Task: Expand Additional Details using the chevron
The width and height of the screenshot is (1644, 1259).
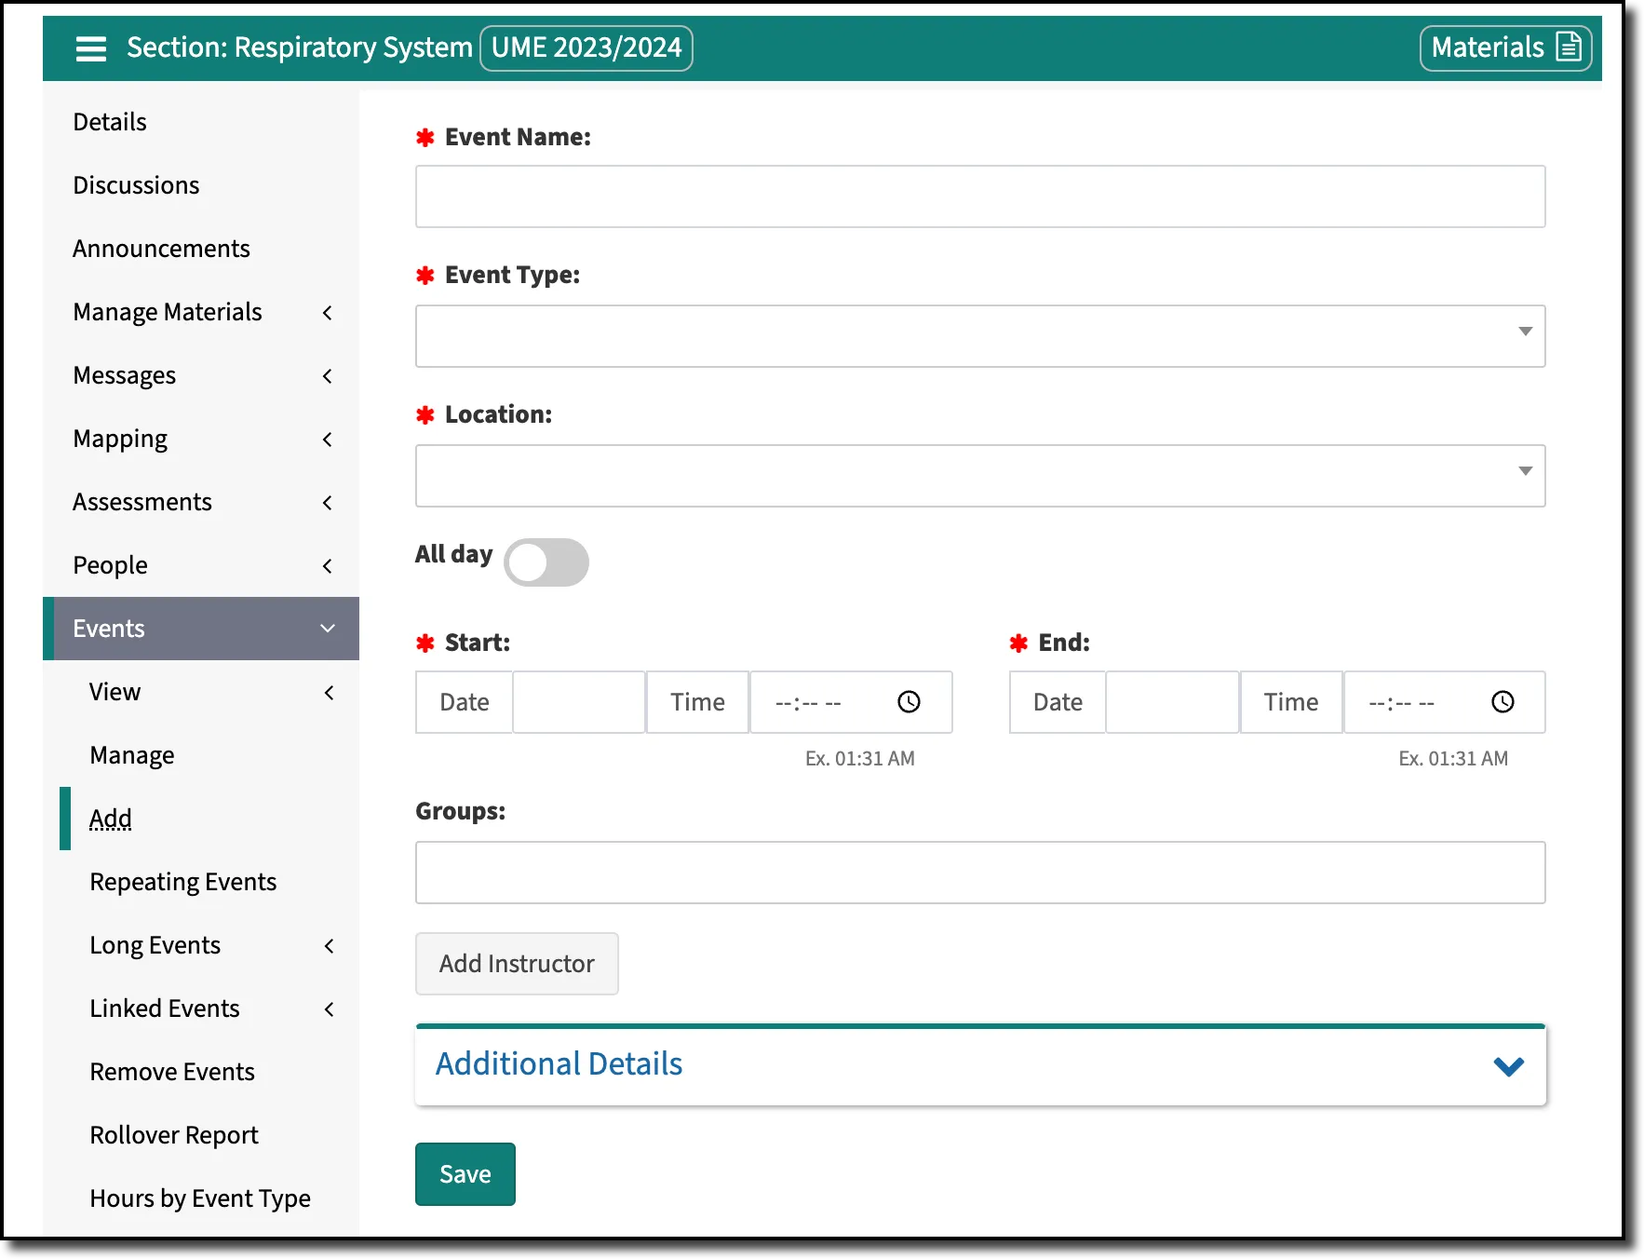Action: pyautogui.click(x=1508, y=1066)
